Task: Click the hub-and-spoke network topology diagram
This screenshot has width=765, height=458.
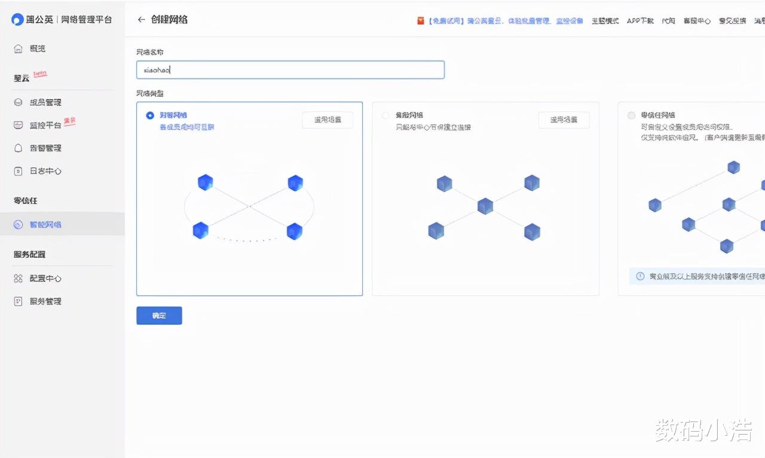Action: click(x=485, y=207)
